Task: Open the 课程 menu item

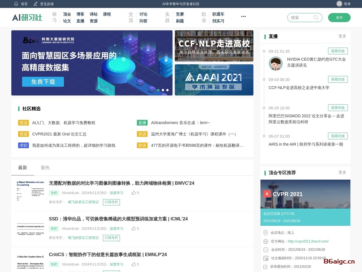Action: point(107,14)
